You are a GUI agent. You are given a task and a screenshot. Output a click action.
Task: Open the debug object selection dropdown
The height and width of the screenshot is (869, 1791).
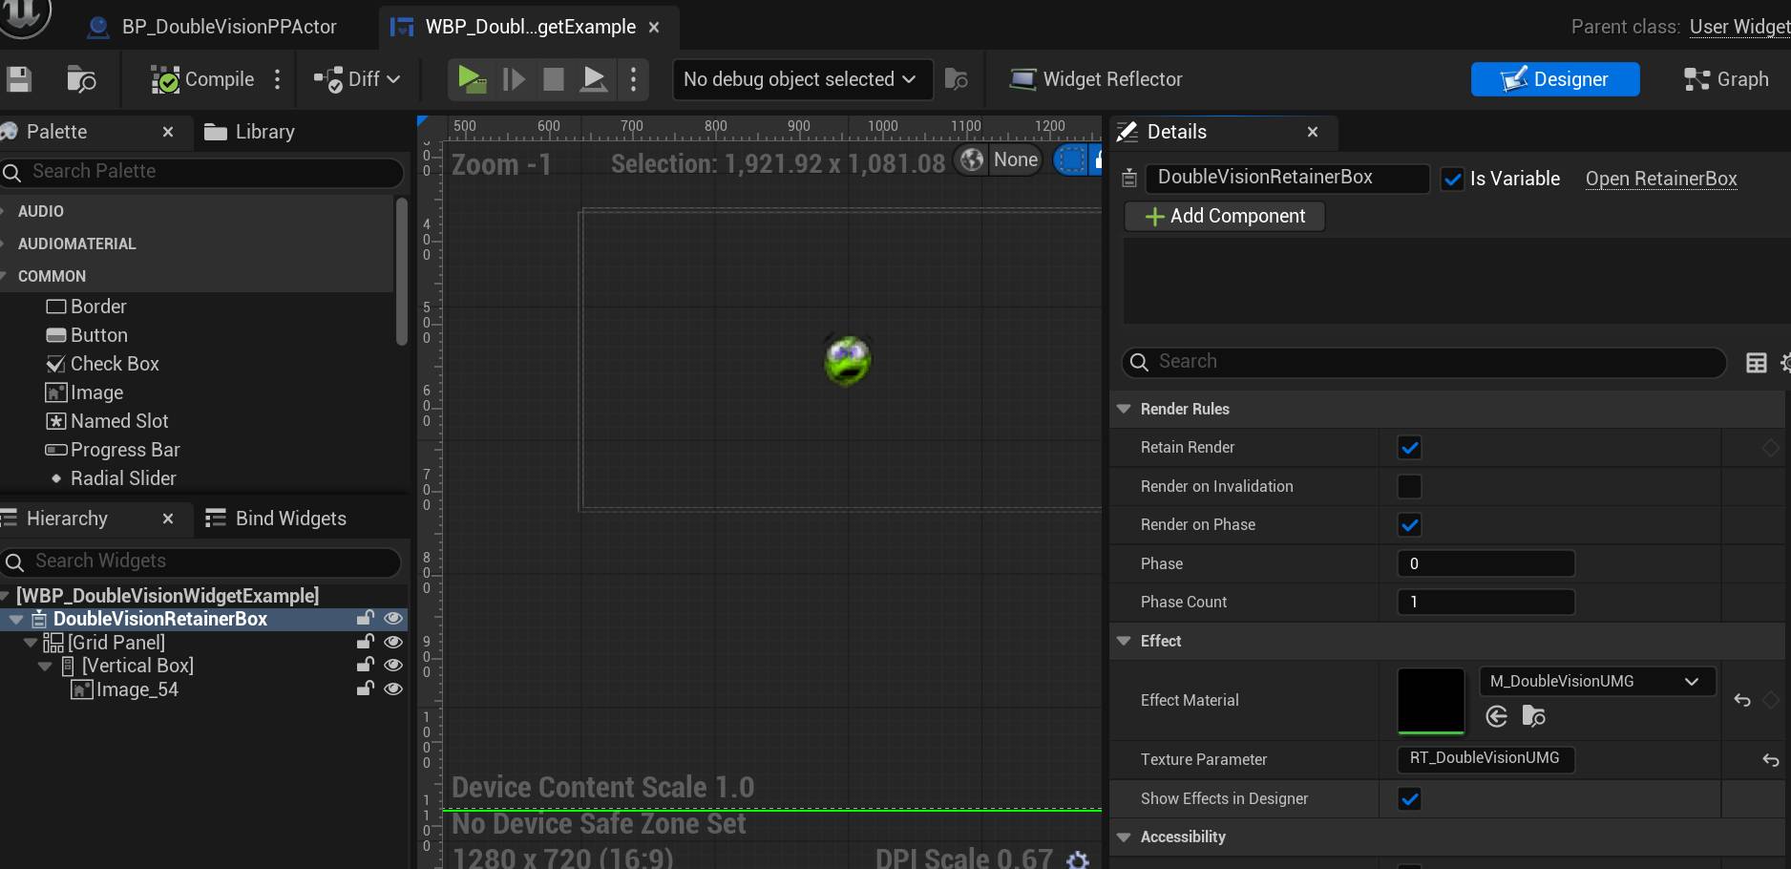click(801, 79)
